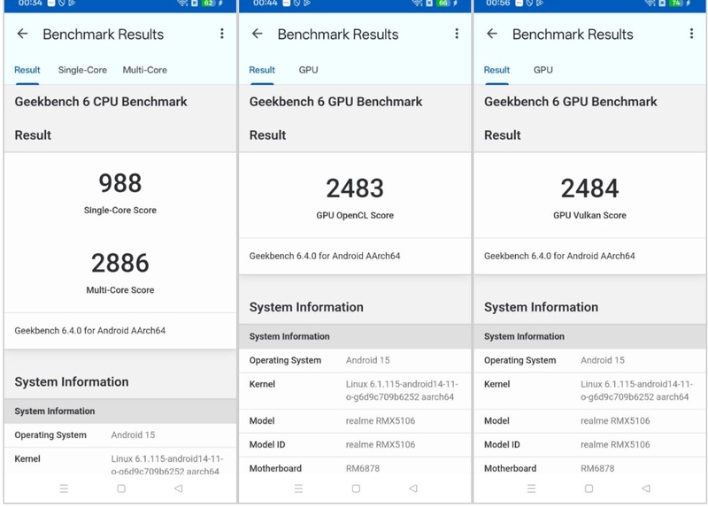This screenshot has height=507, width=708.
Task: Tap the 2483 OpenCL score
Action: click(355, 188)
